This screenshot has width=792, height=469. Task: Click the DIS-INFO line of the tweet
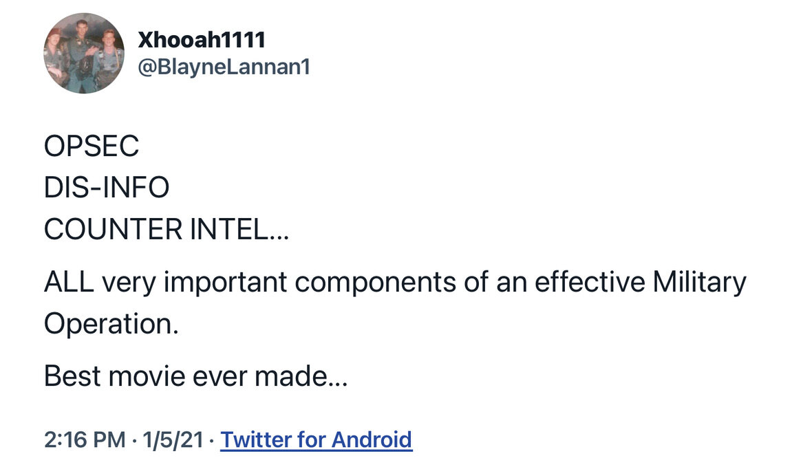107,187
